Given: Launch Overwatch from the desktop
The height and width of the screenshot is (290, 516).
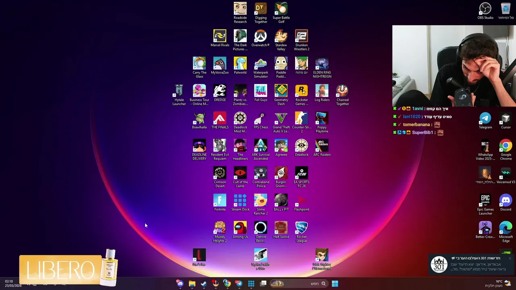Looking at the screenshot, I should pos(261,38).
